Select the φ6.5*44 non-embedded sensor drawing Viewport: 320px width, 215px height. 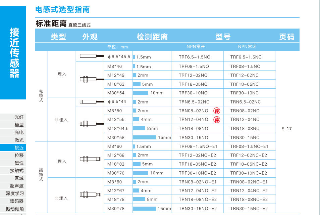click(90, 102)
